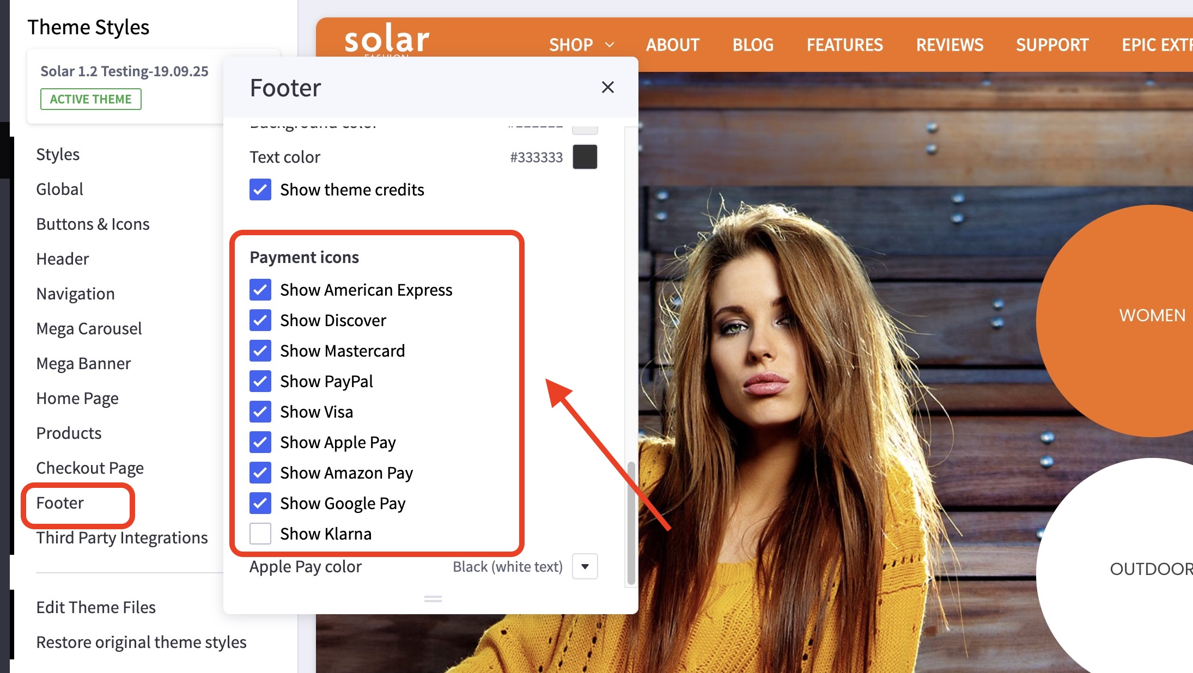Click the solar logo in header
The height and width of the screenshot is (673, 1193).
(387, 39)
